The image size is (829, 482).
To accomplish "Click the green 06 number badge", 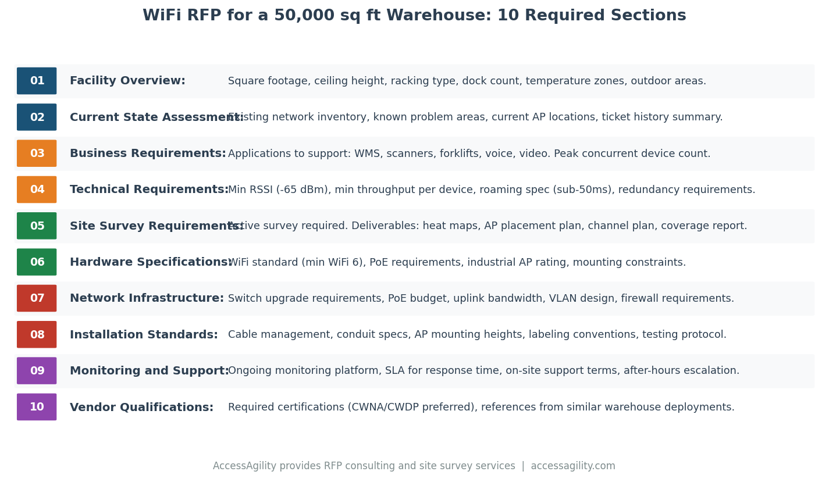I will (37, 262).
